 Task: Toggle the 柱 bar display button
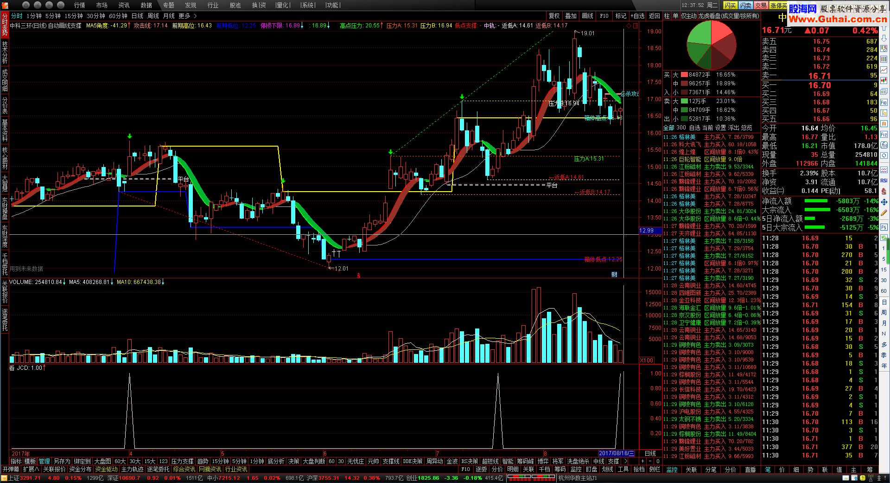click(x=667, y=16)
